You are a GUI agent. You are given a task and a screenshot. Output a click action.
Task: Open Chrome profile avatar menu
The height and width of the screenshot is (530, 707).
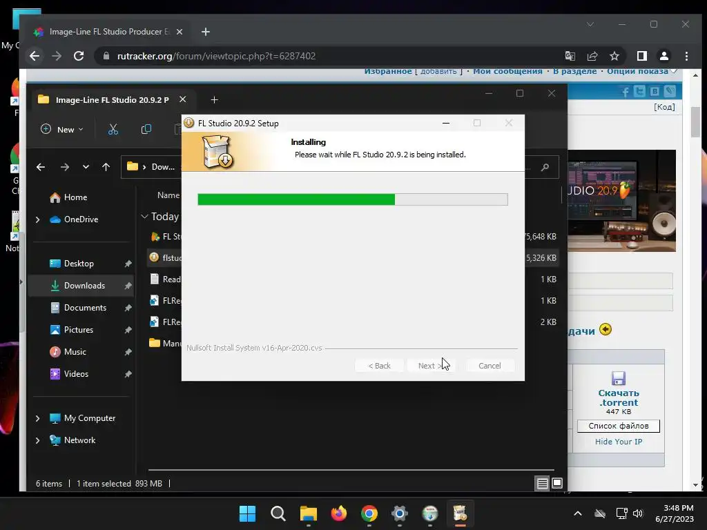tap(664, 56)
